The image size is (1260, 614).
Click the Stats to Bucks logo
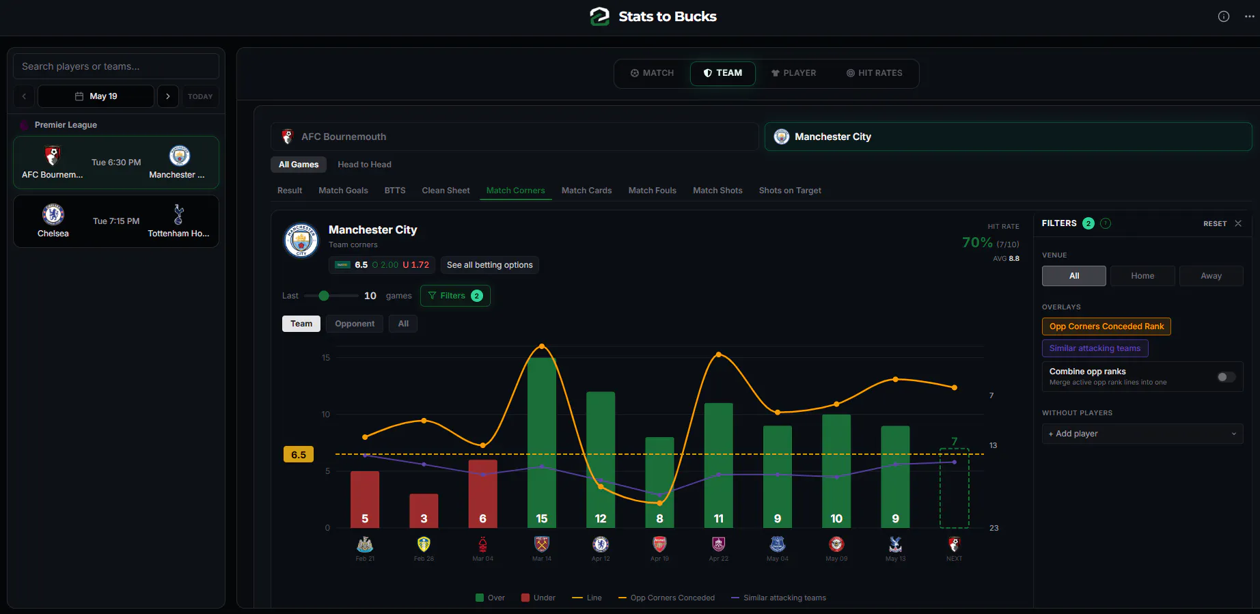coord(653,16)
